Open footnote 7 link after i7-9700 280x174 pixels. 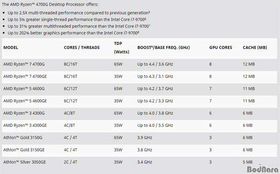[149, 25]
